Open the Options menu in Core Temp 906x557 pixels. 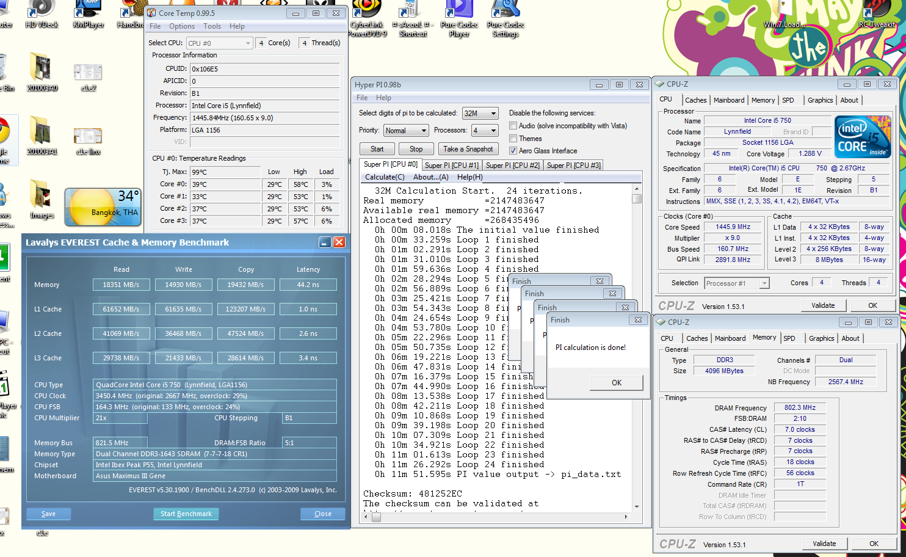pos(182,26)
